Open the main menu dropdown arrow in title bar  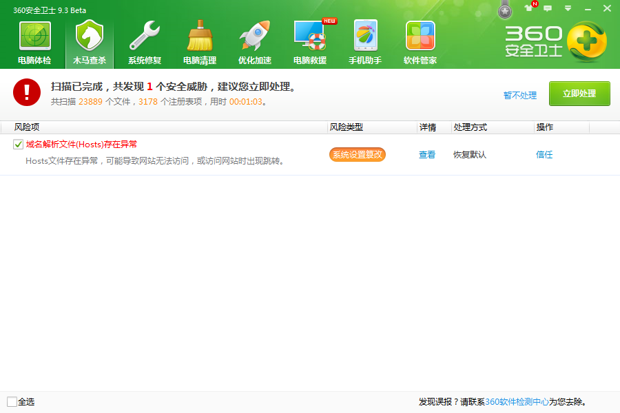pos(568,8)
